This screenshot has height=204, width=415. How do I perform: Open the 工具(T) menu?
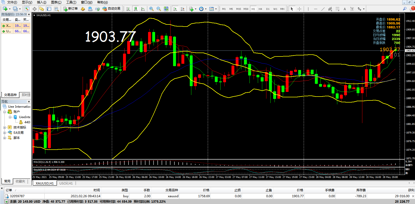pyautogui.click(x=71, y=2)
